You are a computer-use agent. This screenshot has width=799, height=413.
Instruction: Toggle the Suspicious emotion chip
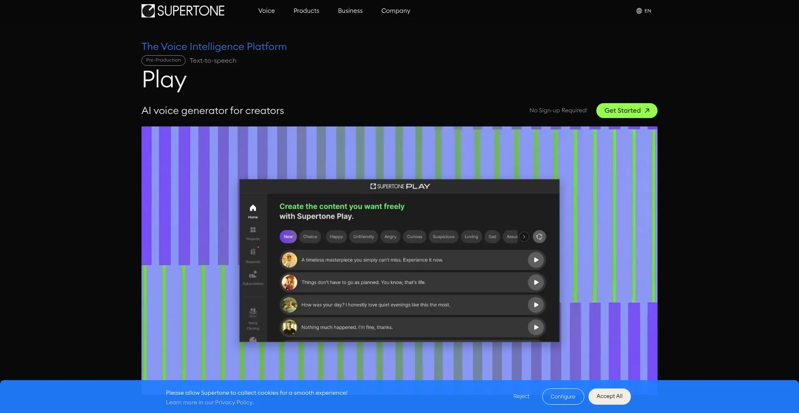coord(443,237)
